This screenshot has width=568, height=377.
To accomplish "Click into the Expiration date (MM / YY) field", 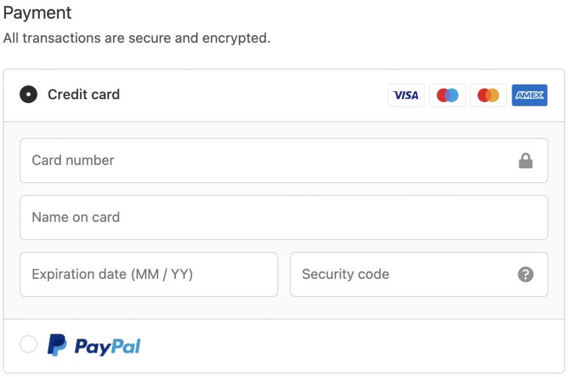I will click(149, 275).
